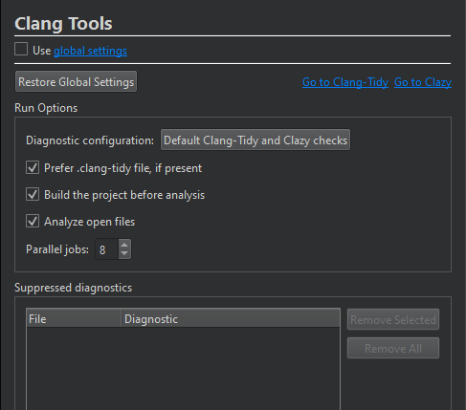466x410 pixels.
Task: Click the Clang Tools title
Action: pos(63,24)
